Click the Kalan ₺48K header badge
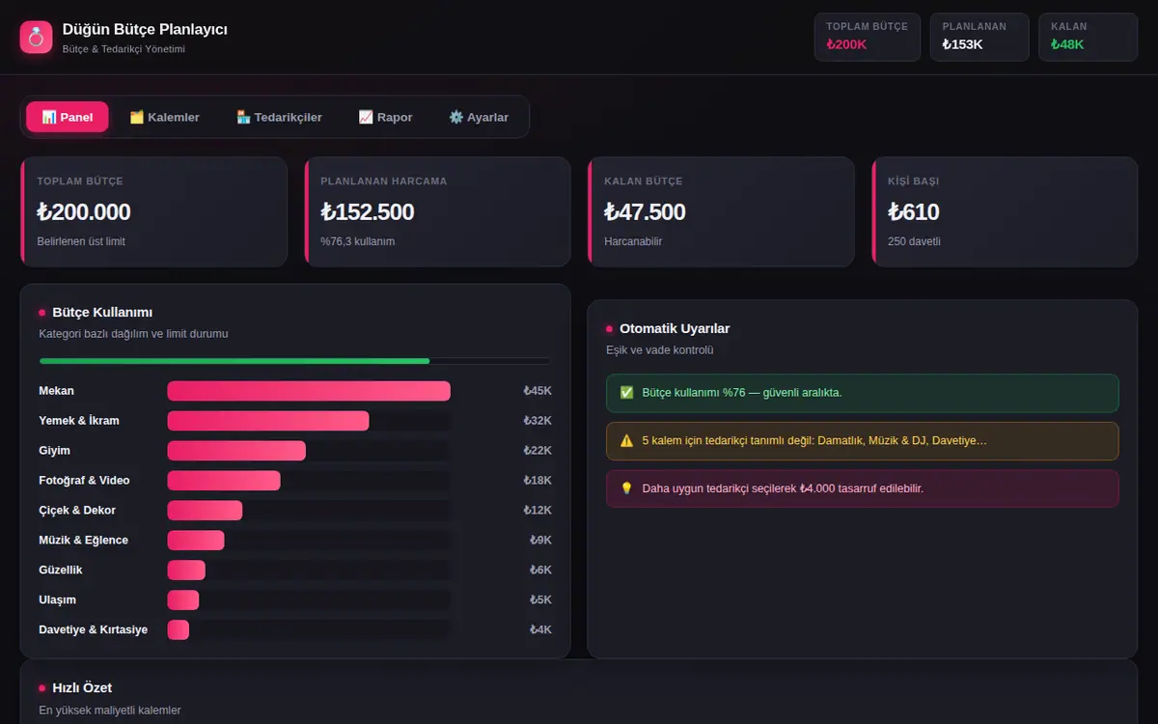This screenshot has height=724, width=1158. (x=1089, y=37)
